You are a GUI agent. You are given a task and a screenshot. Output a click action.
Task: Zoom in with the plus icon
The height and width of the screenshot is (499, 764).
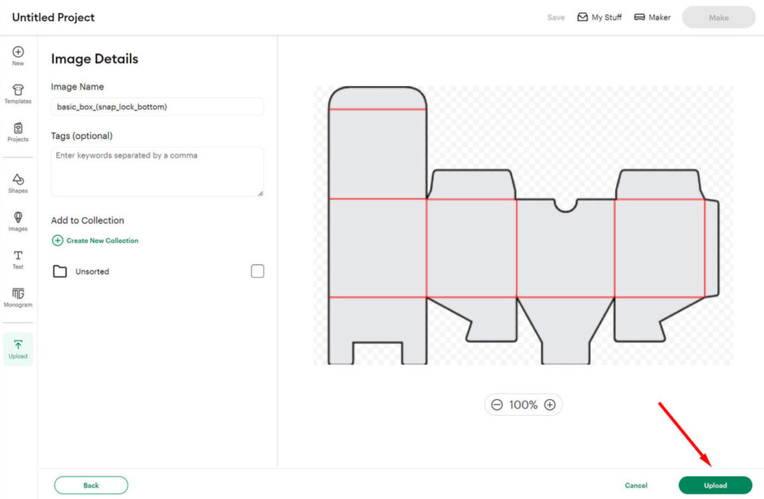(x=550, y=405)
